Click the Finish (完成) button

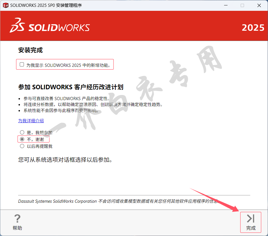(x=251, y=222)
